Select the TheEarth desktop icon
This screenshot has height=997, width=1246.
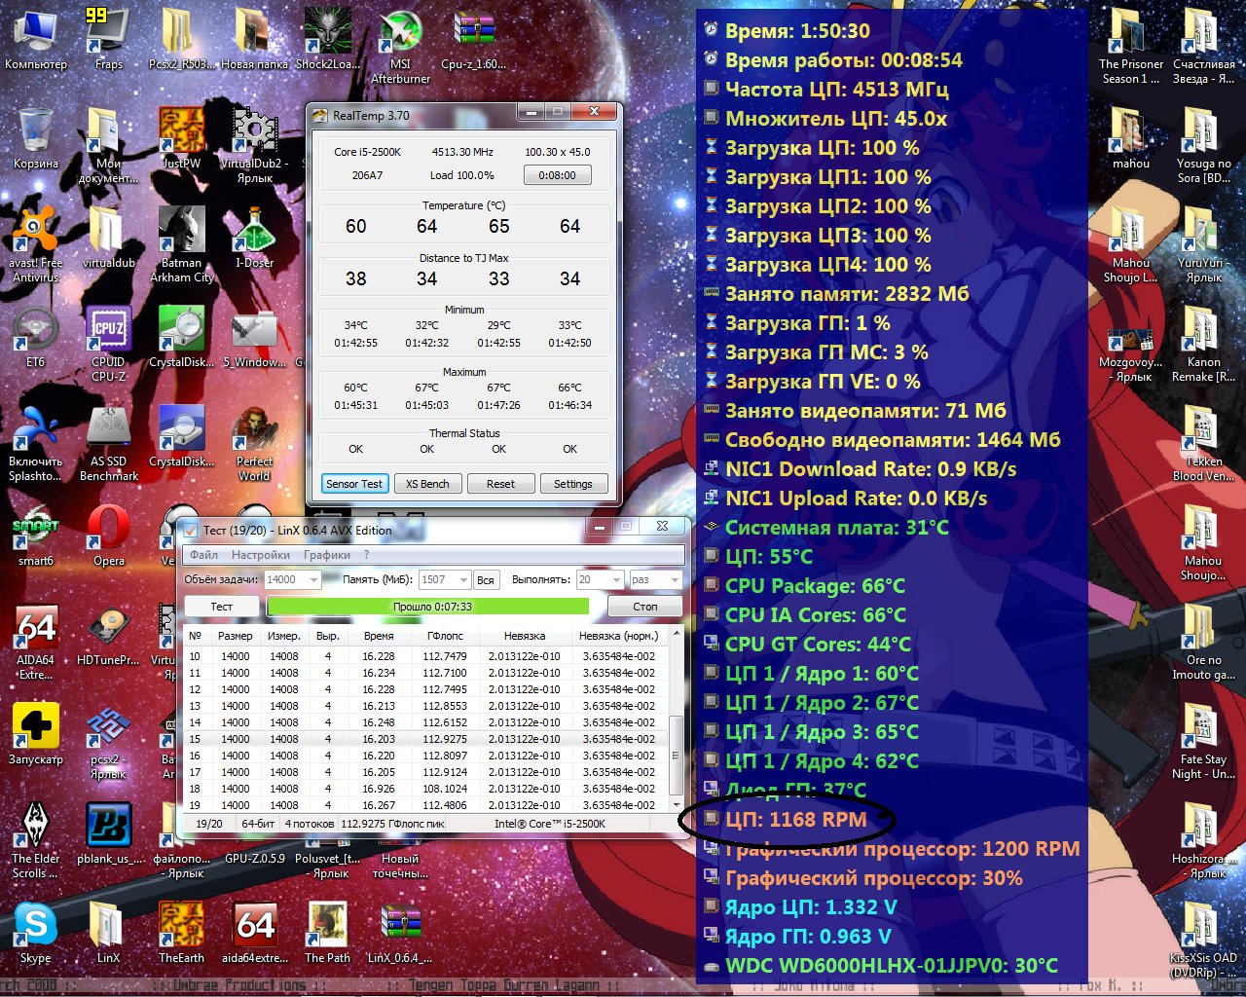181,933
